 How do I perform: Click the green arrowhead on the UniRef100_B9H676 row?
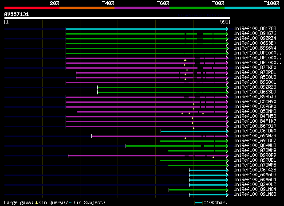(227, 34)
